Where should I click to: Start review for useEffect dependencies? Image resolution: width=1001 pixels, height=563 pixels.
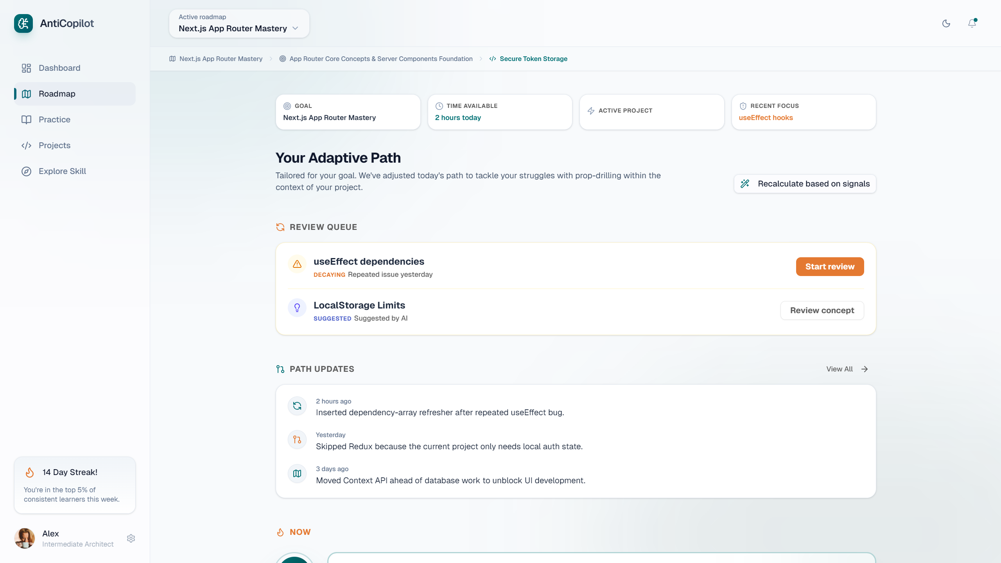point(830,267)
